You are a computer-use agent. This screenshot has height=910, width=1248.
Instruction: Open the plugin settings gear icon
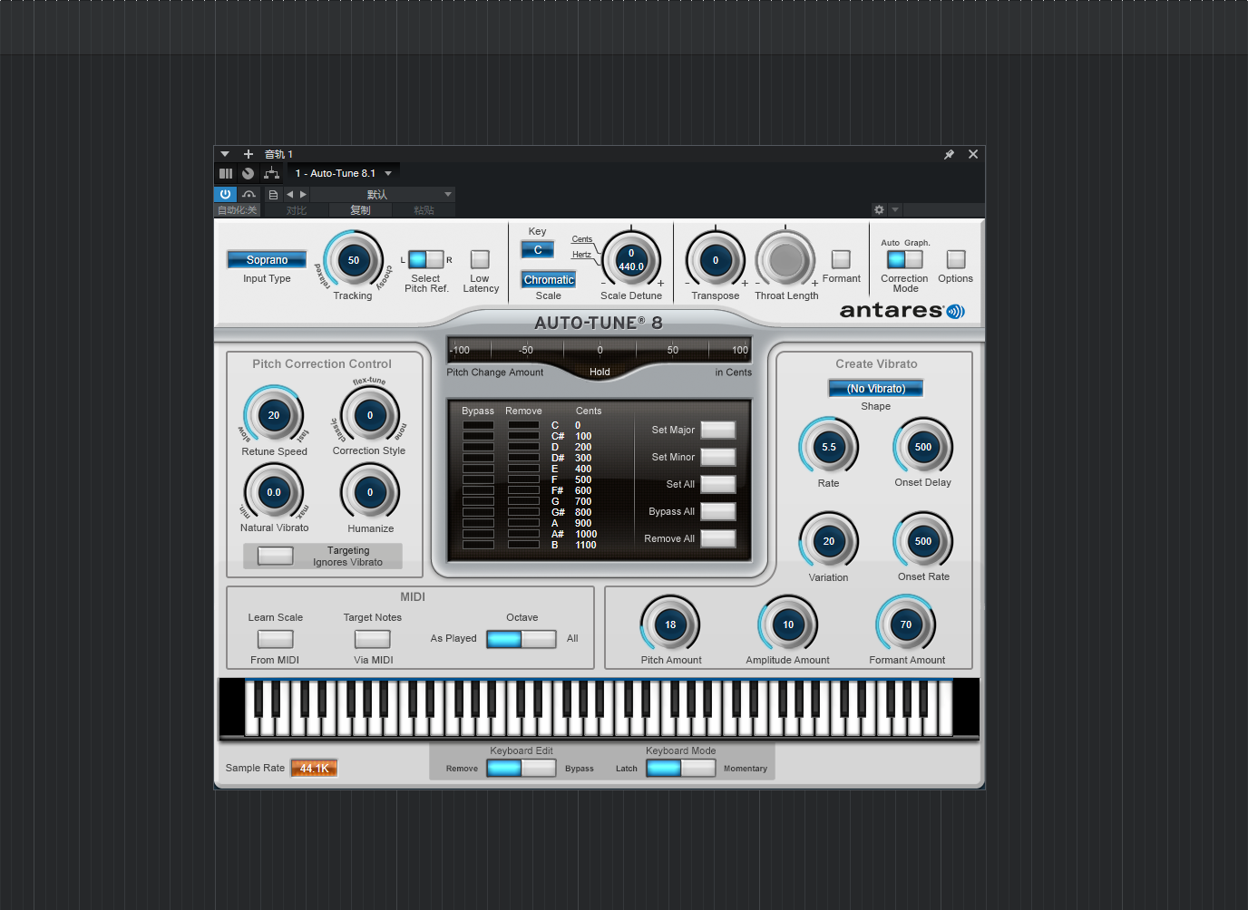point(878,209)
